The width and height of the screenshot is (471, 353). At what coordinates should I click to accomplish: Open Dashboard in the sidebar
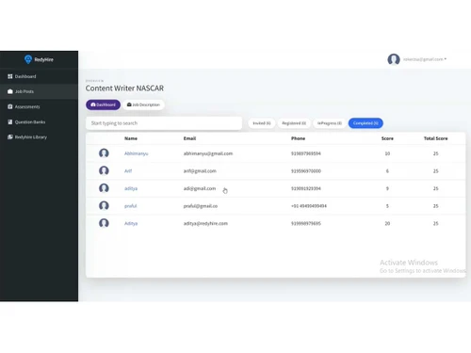tap(39, 76)
